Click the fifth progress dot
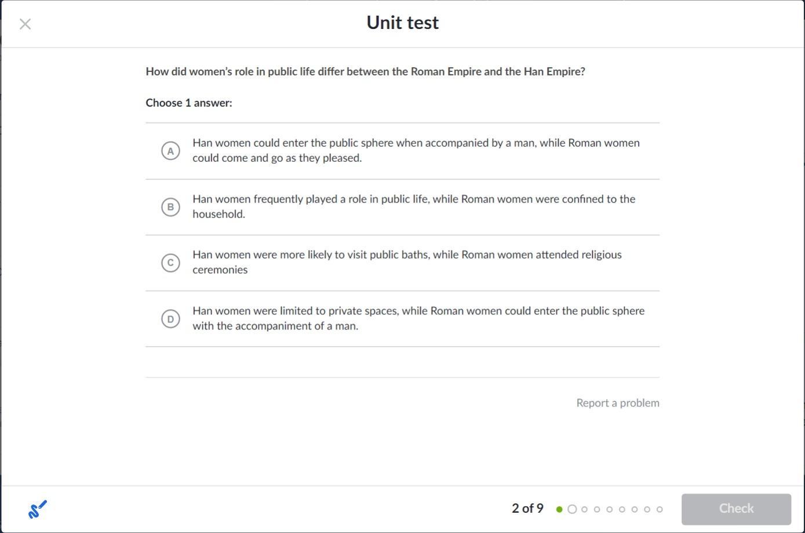The width and height of the screenshot is (805, 533). [609, 509]
